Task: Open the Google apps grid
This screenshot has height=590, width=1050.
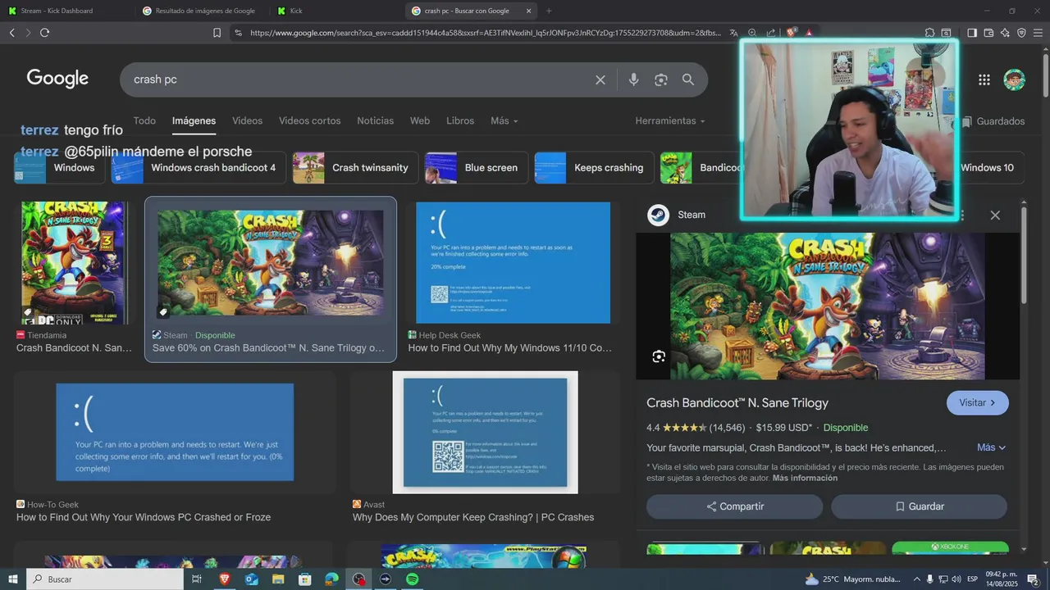Action: coord(984,79)
